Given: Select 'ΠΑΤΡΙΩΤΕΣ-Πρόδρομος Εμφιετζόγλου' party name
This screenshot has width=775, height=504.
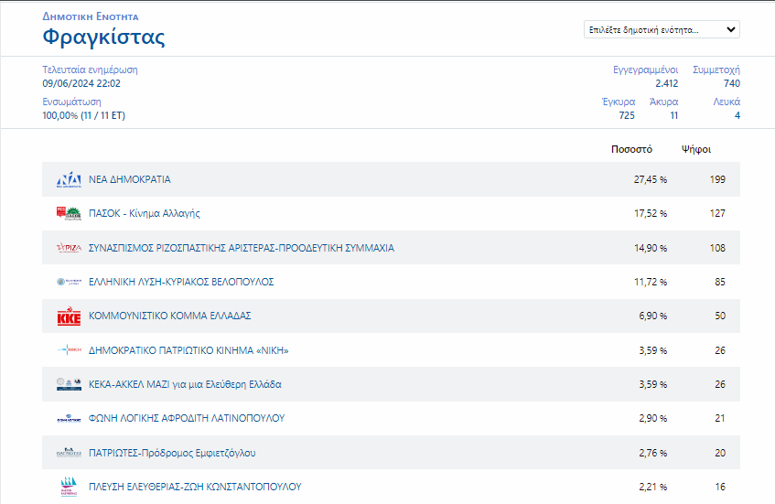Looking at the screenshot, I should [x=172, y=453].
